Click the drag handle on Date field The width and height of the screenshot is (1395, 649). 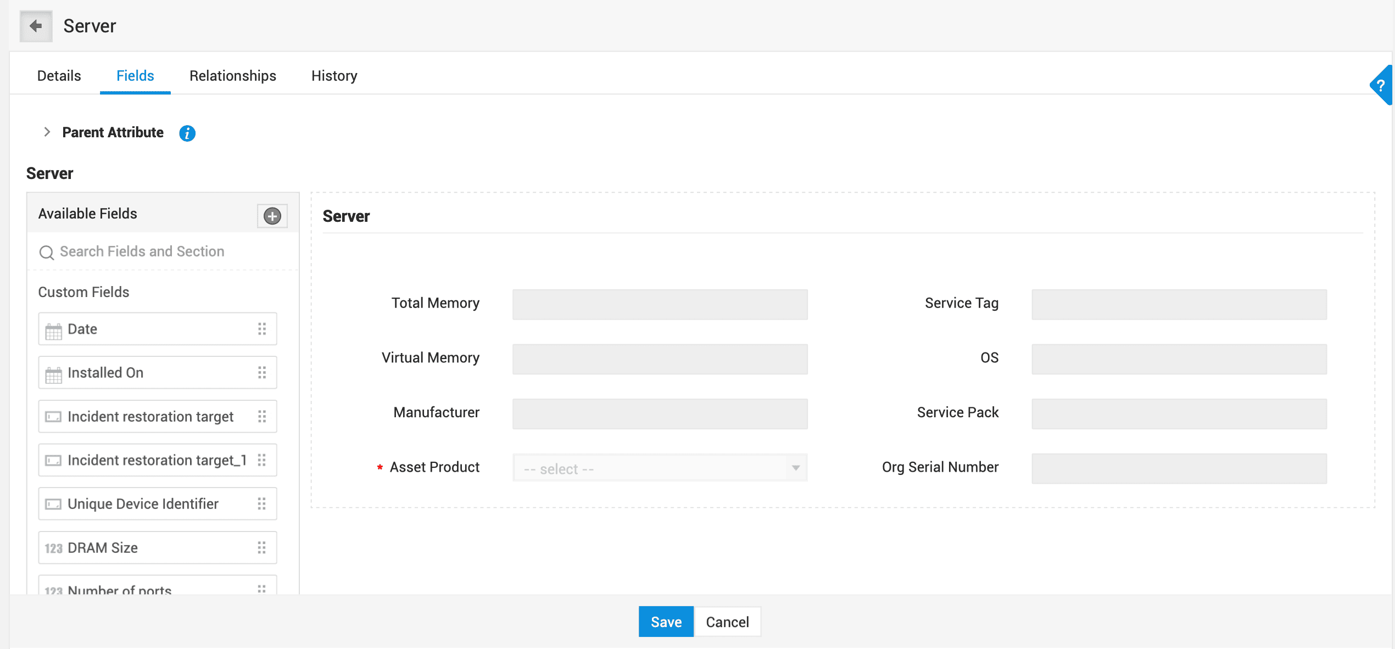click(262, 329)
